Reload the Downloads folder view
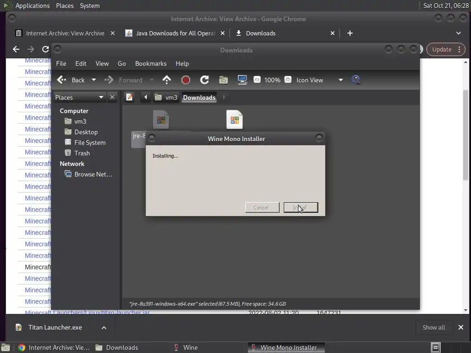The image size is (471, 353). pos(205,80)
